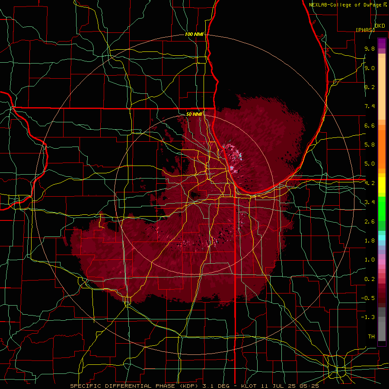
Task: Click the 5.8 value on color scale
Action: coord(370,145)
